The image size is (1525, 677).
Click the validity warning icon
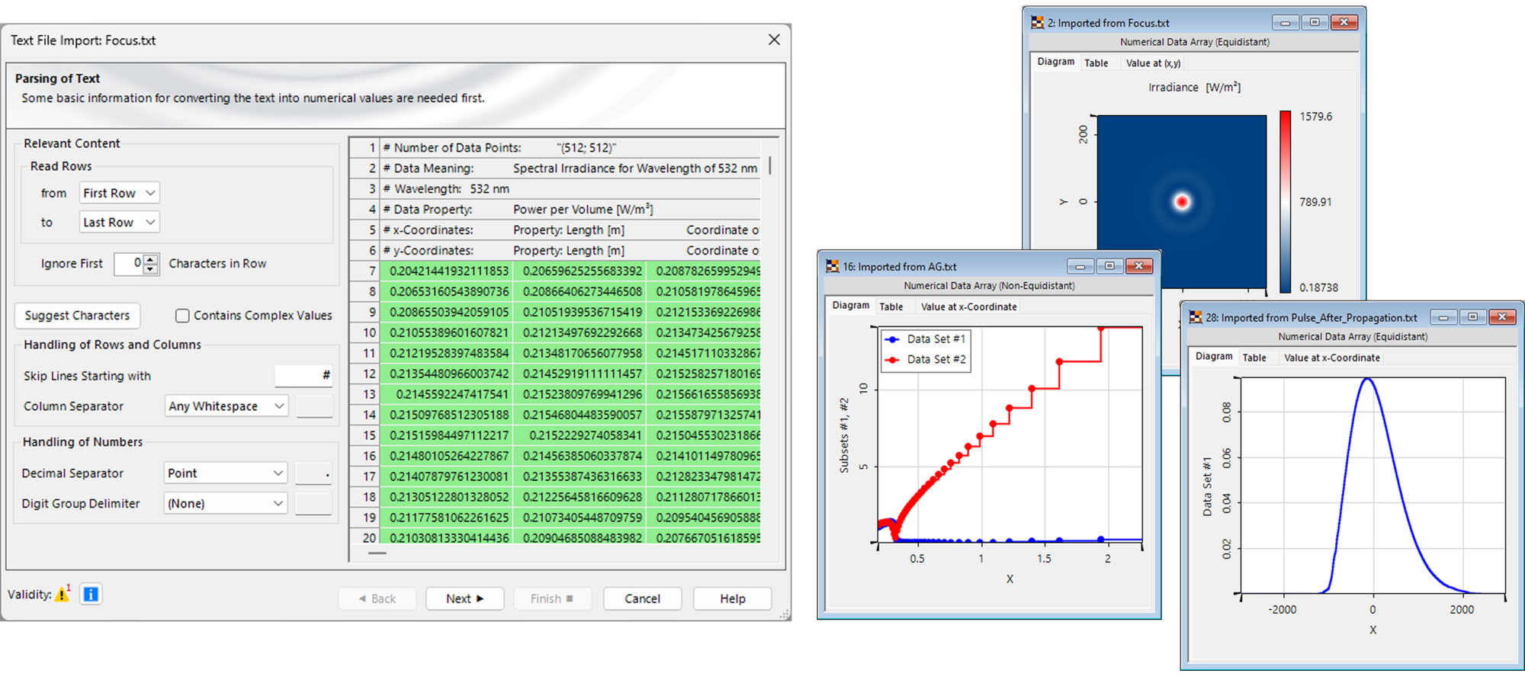(x=62, y=595)
